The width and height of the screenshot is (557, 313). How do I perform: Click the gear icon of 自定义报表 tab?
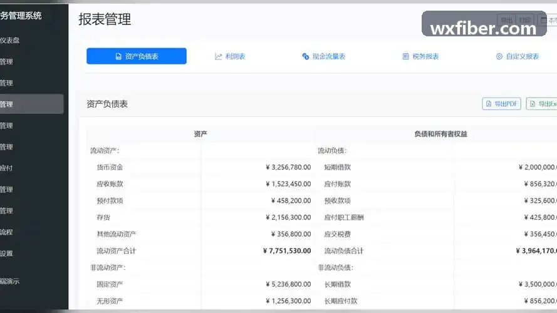tap(499, 56)
